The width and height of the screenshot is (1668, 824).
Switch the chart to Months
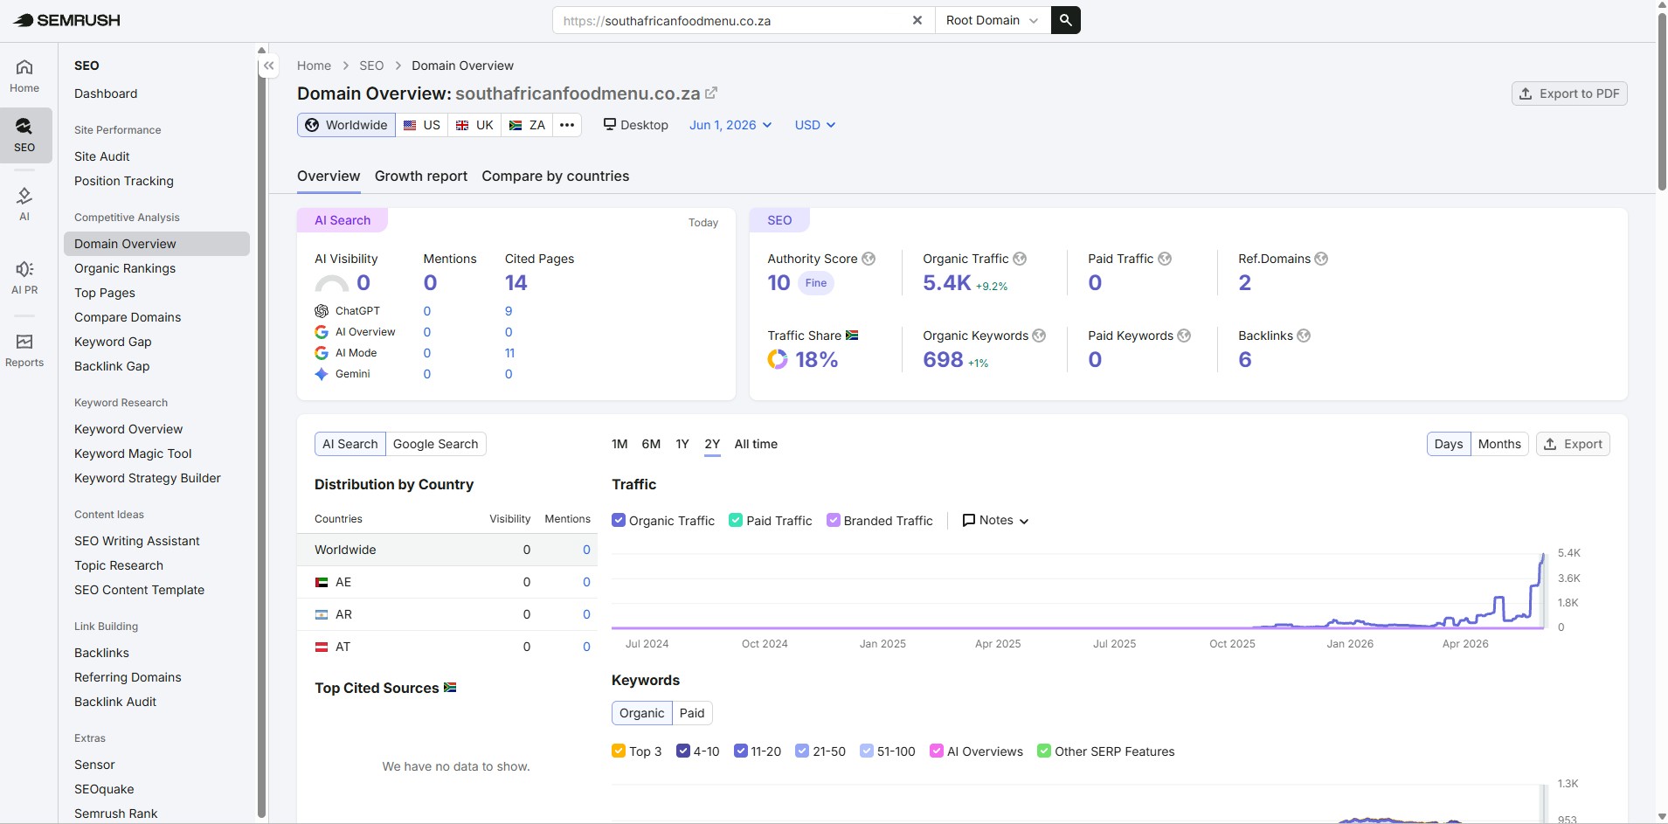click(1499, 444)
